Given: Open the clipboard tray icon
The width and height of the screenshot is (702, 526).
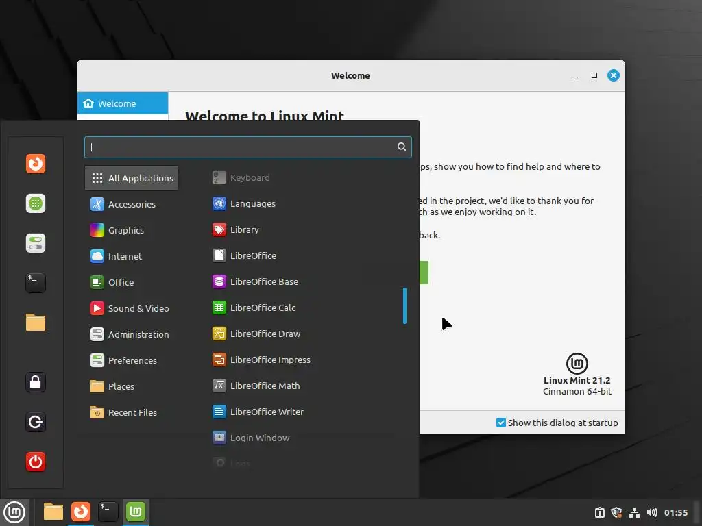Looking at the screenshot, I should (599, 512).
